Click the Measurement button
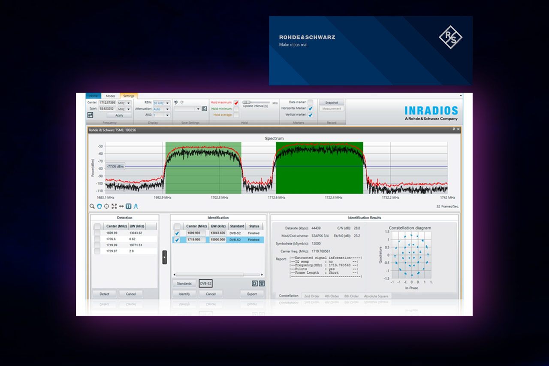This screenshot has height=366, width=549. click(332, 109)
